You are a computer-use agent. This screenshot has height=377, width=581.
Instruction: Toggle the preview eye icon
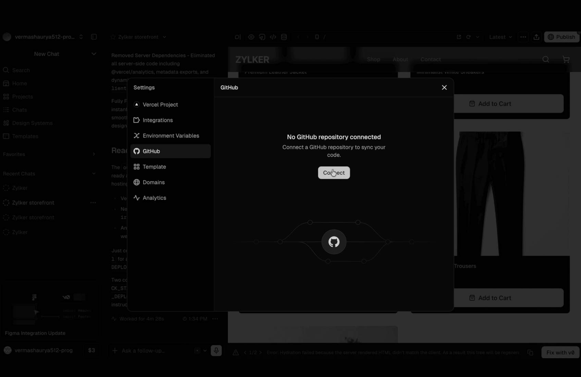coord(251,37)
